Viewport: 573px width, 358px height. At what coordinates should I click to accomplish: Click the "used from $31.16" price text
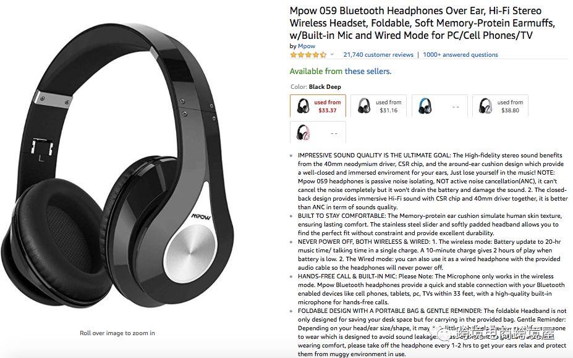pos(388,106)
